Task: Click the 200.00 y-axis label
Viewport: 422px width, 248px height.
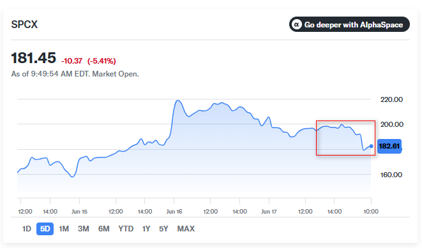Action: [391, 124]
